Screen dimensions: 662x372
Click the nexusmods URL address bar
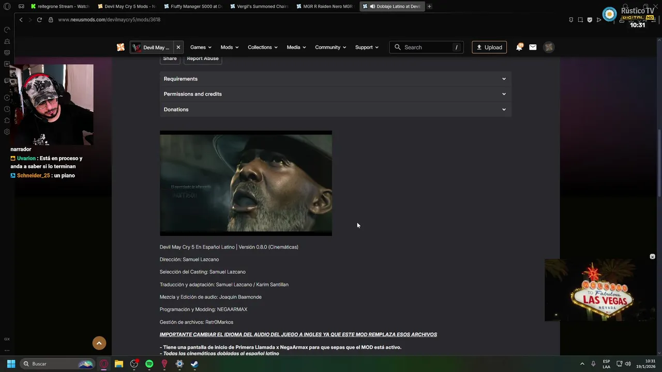pyautogui.click(x=109, y=20)
